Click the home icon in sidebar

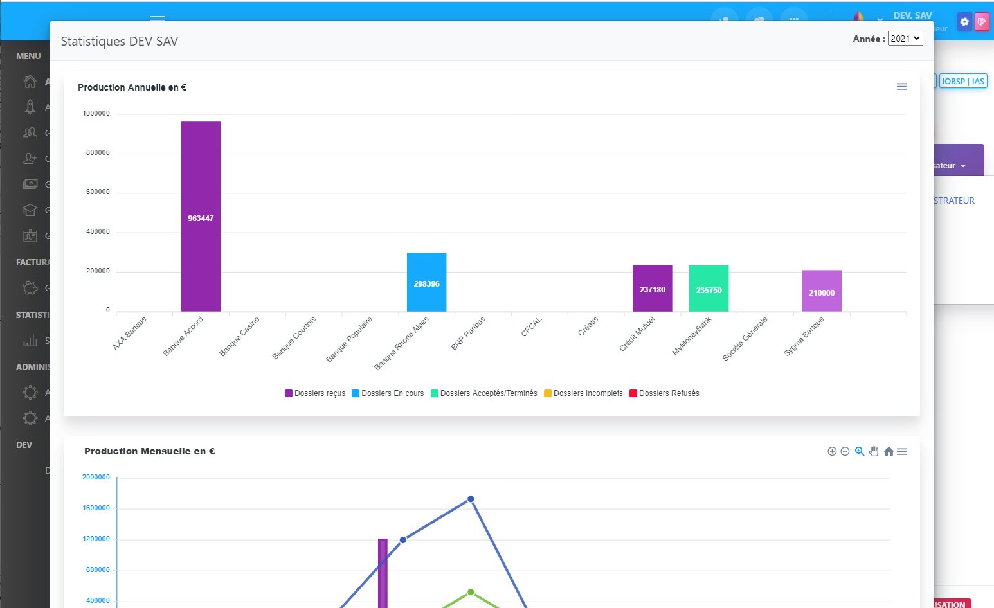[30, 82]
